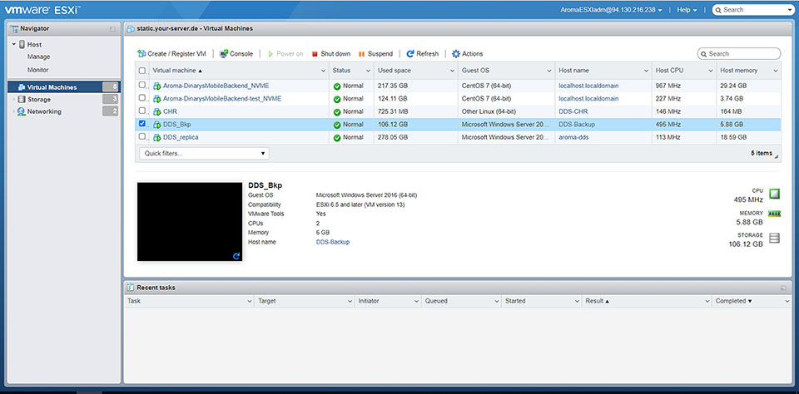
Task: Click the red Shut down icon
Action: click(x=315, y=53)
